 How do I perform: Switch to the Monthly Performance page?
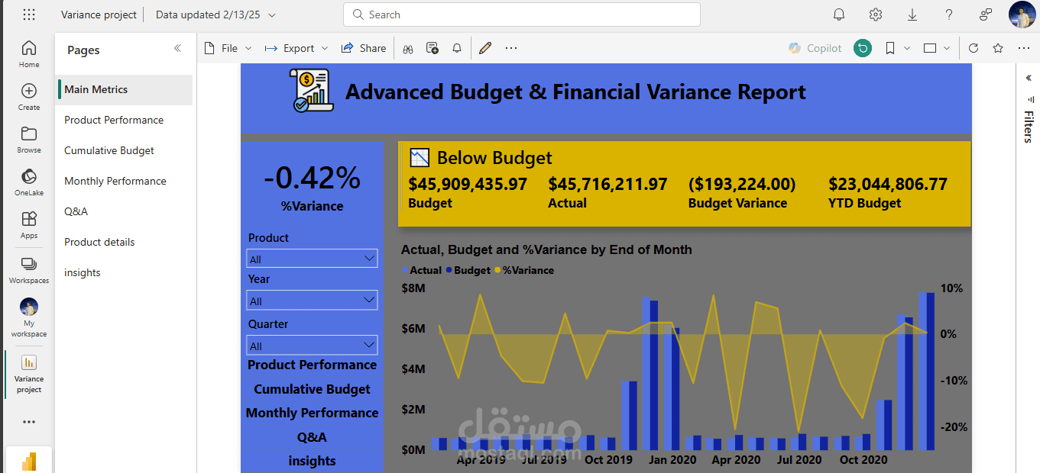(115, 181)
